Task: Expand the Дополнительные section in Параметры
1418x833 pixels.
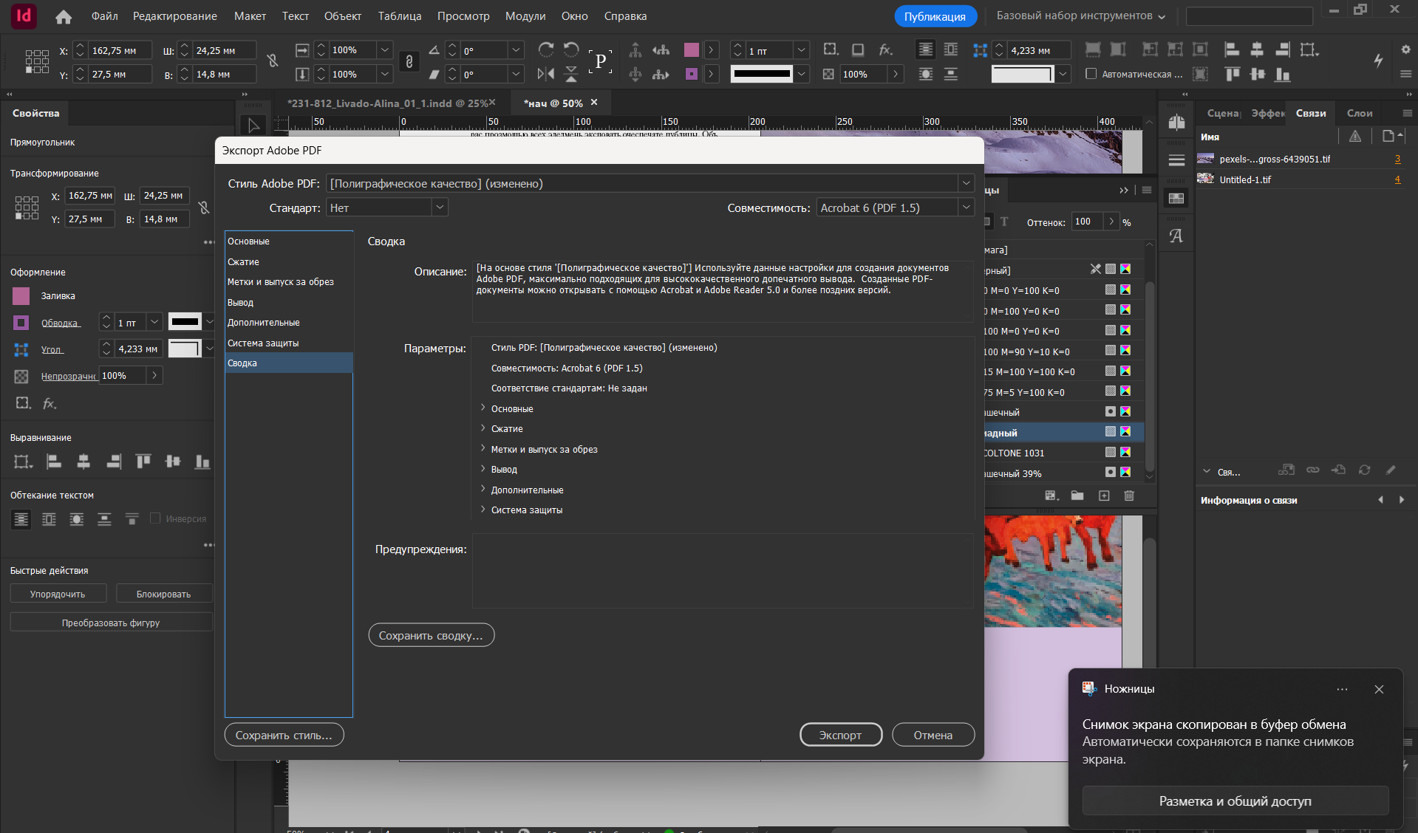Action: click(483, 489)
